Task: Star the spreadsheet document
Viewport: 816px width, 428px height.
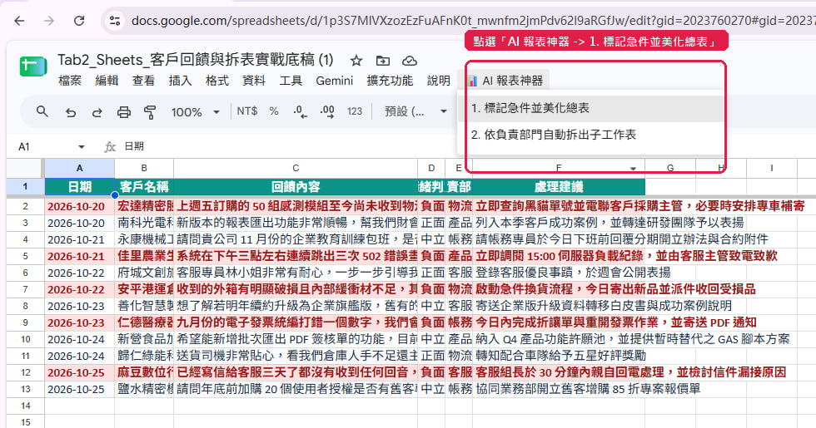Action: pyautogui.click(x=356, y=61)
